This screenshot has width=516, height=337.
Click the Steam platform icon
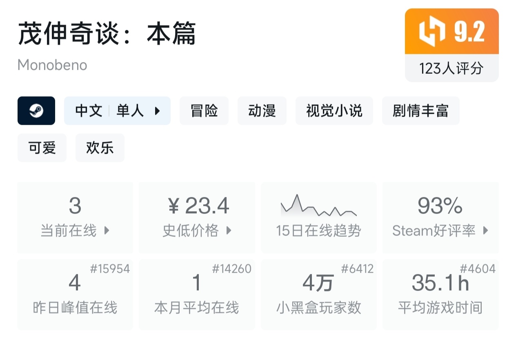(36, 110)
